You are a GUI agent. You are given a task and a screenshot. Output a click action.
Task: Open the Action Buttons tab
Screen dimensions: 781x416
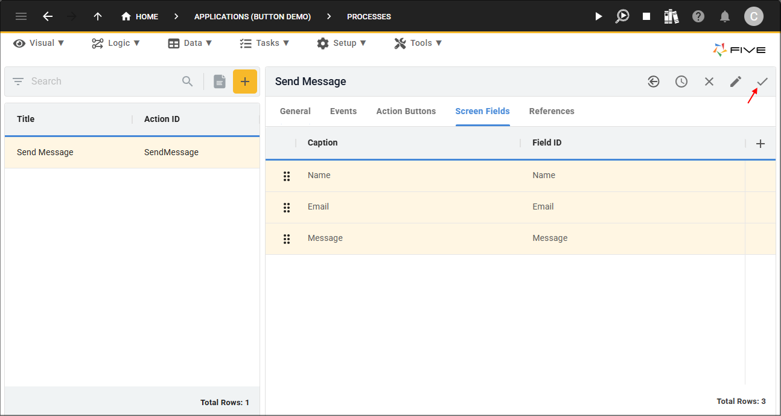(x=406, y=111)
